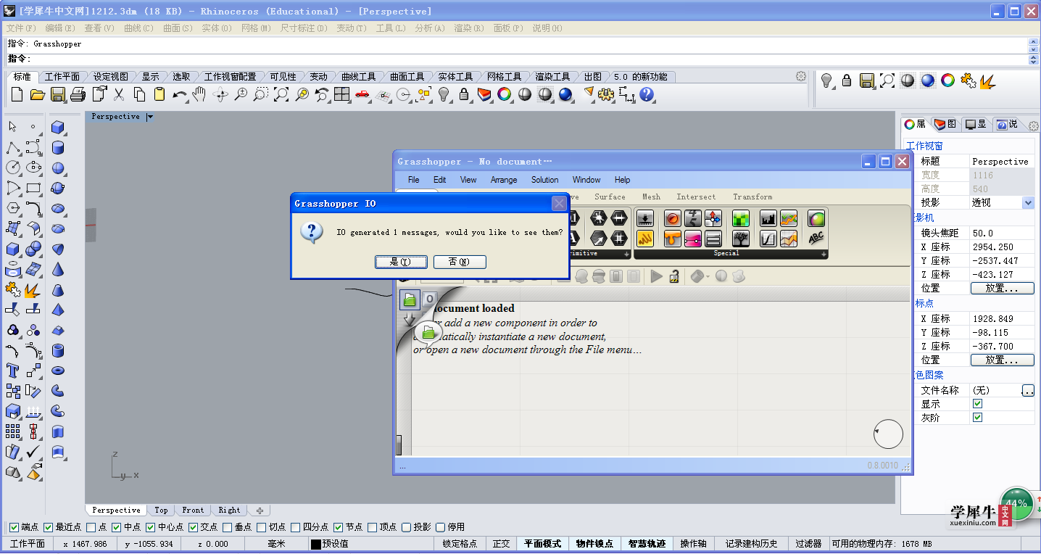The height and width of the screenshot is (554, 1041).
Task: Activate the Pan hand tool
Action: 200,94
